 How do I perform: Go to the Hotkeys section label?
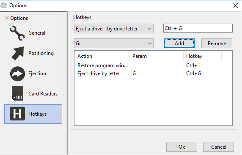pos(37,114)
